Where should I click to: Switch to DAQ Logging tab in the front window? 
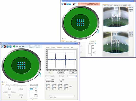[x=66, y=48]
